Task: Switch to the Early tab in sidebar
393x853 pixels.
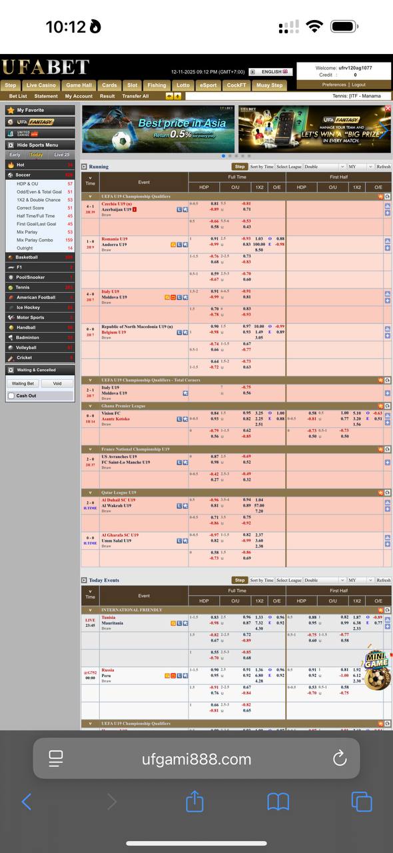Action: click(14, 155)
